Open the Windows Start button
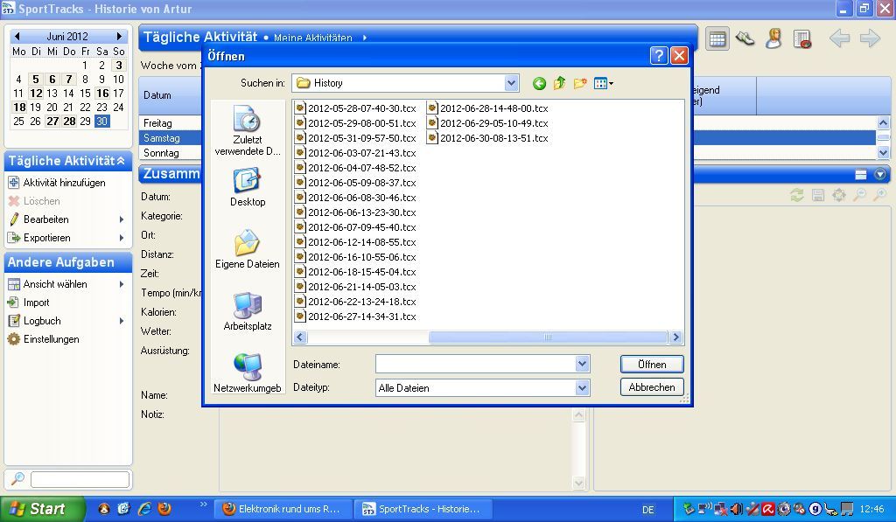Image resolution: width=896 pixels, height=522 pixels. click(x=42, y=509)
